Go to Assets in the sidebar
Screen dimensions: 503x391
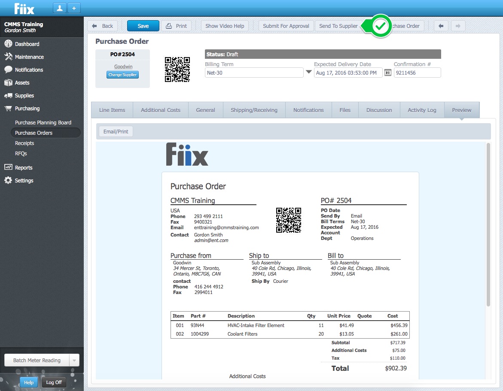[x=22, y=83]
